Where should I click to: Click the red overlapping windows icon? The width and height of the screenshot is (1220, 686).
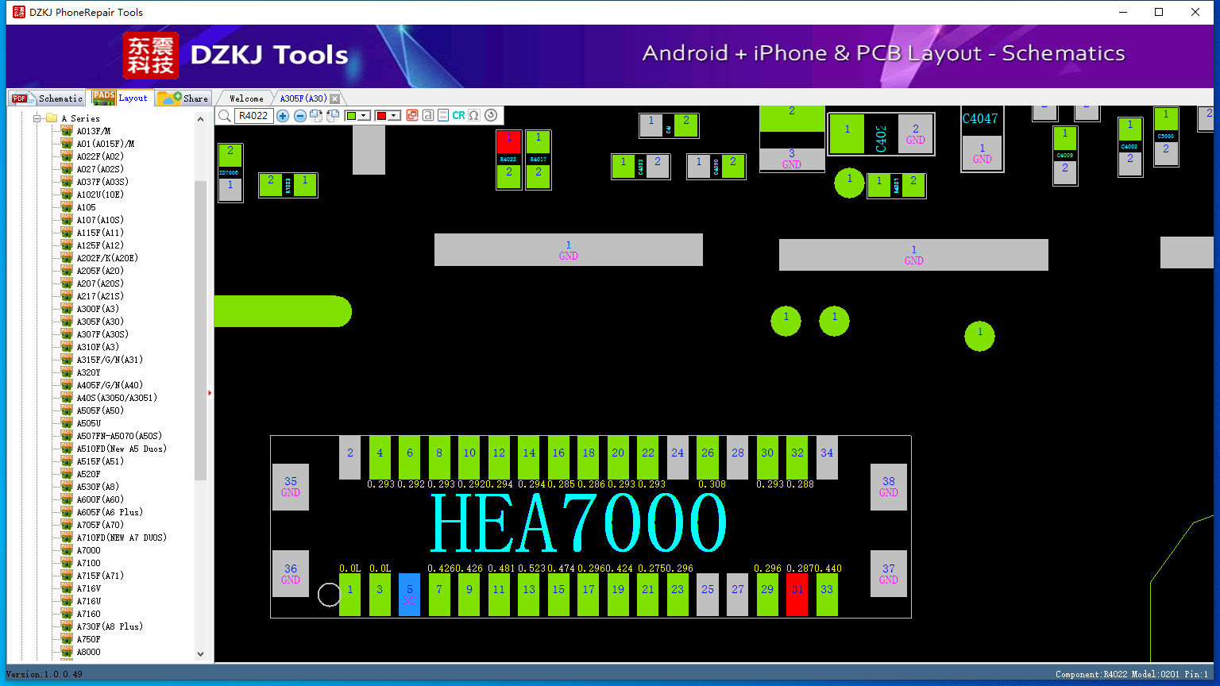click(412, 115)
